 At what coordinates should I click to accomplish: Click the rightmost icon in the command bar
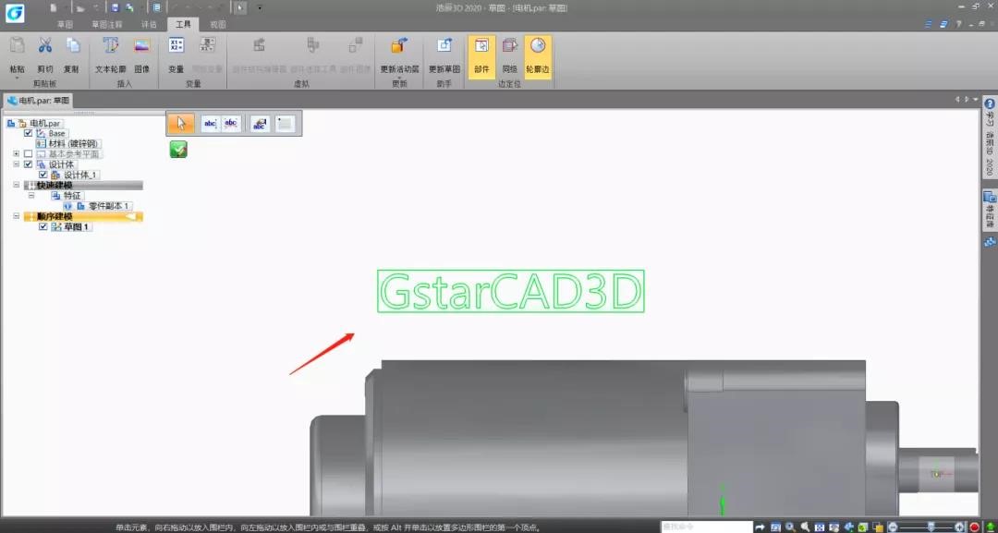click(x=286, y=124)
